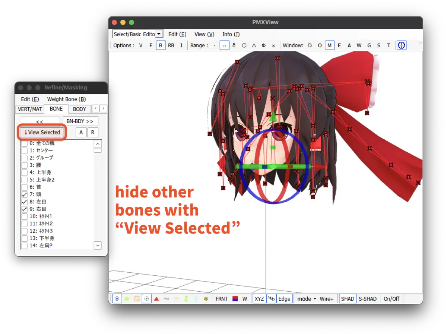Open window D from Window toolbar
447x336 pixels.
tap(310, 45)
